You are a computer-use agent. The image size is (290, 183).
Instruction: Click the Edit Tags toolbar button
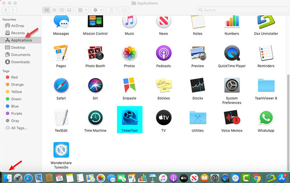pos(124,10)
